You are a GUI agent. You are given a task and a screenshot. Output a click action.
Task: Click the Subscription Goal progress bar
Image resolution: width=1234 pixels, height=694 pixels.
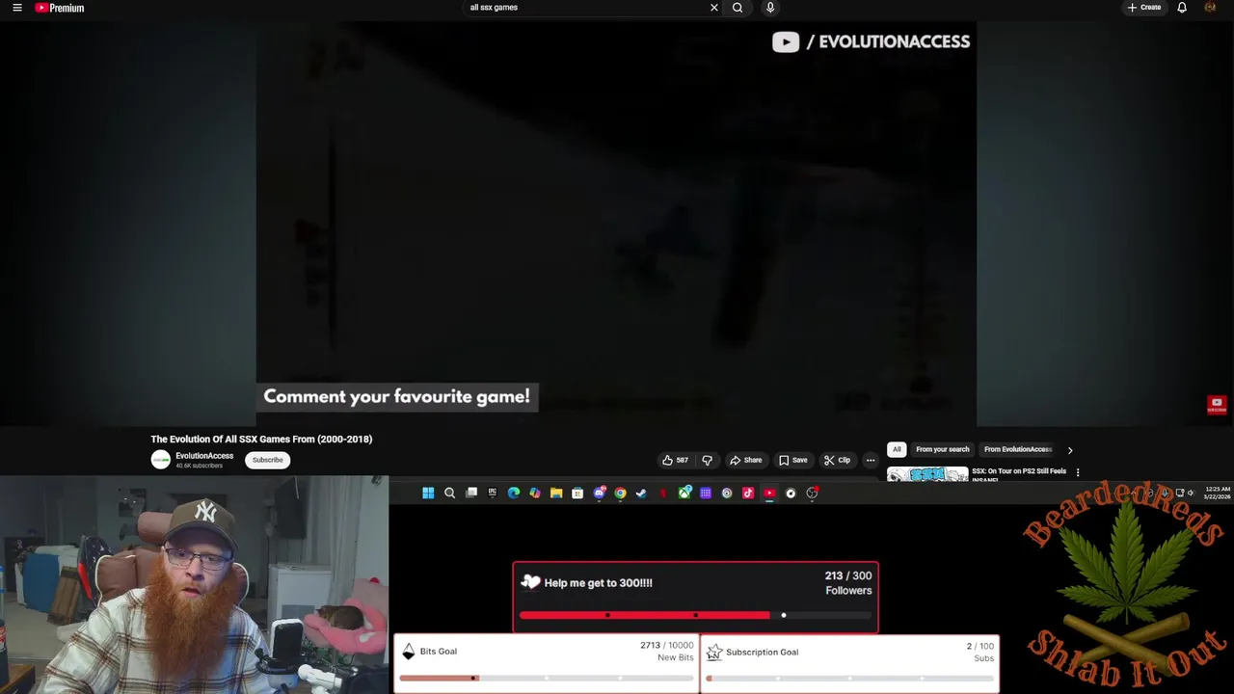849,678
